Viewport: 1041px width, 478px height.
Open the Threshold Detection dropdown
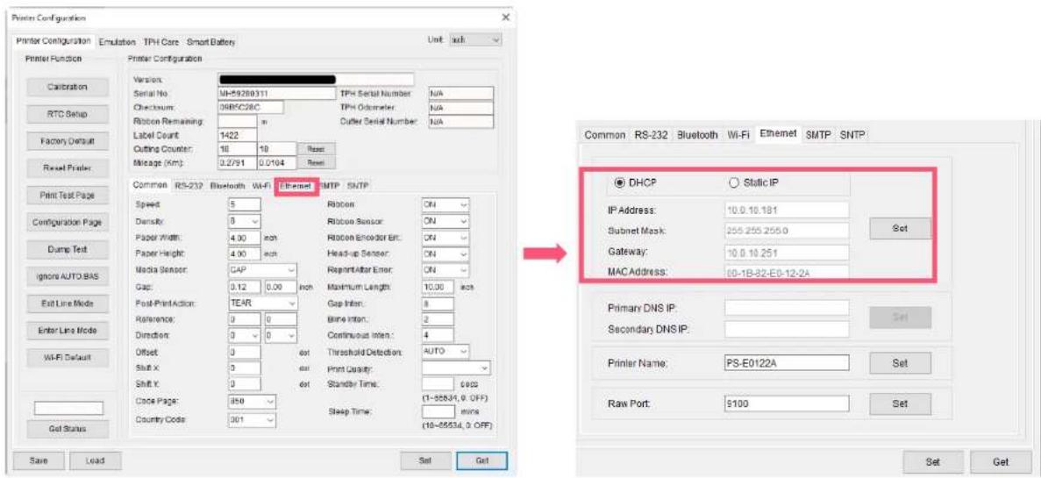coord(446,351)
